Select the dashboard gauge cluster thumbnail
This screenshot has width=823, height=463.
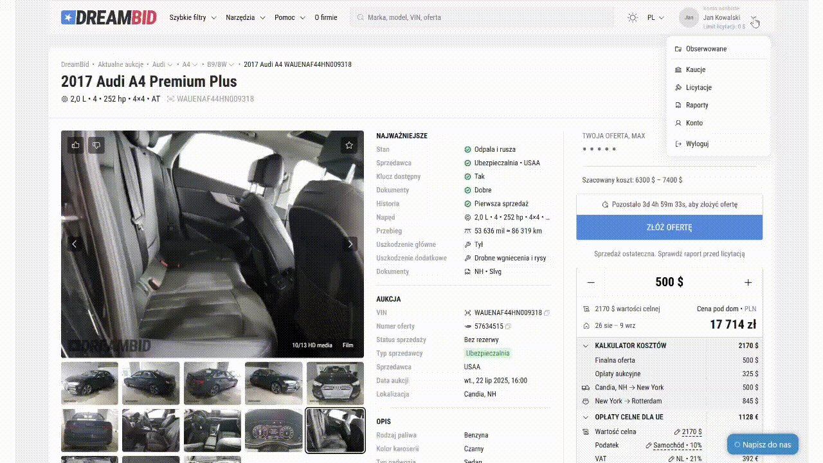click(x=273, y=430)
